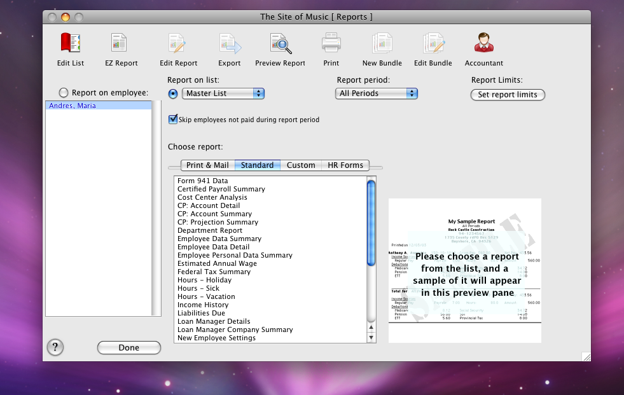Screen dimensions: 624x395
Task: Create a New Bundle
Action: tap(382, 43)
